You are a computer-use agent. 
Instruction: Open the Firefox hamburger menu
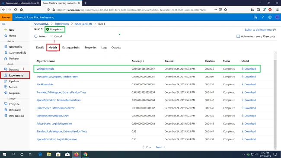(x=277, y=10)
